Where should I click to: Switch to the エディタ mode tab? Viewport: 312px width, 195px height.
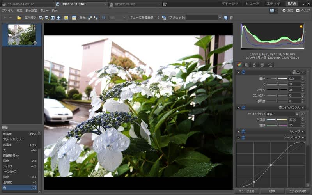tap(273, 4)
